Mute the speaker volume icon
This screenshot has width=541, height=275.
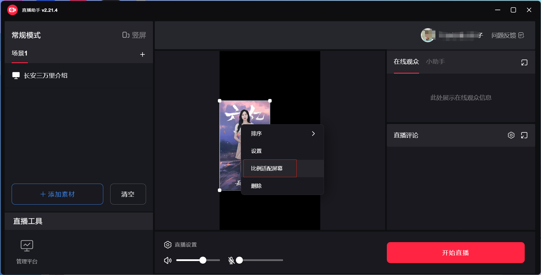coord(168,260)
